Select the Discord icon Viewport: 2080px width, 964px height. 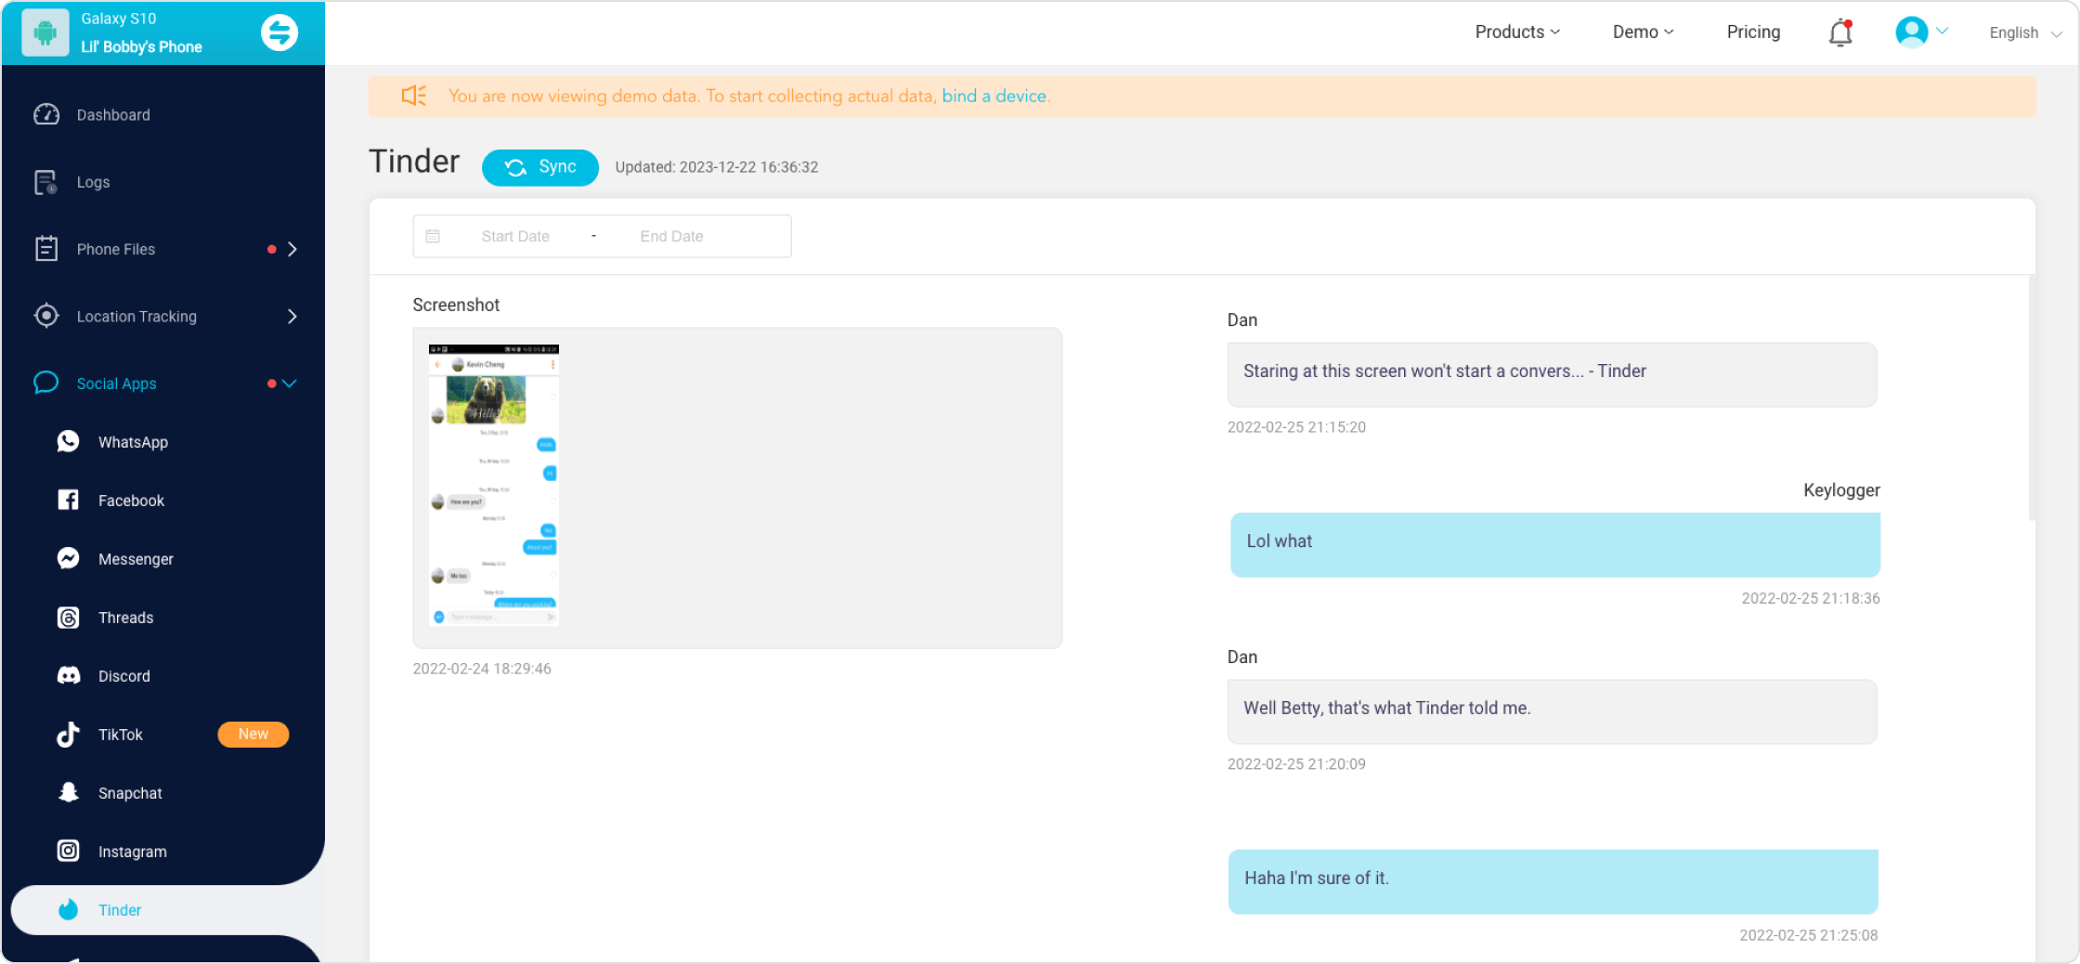(x=69, y=675)
